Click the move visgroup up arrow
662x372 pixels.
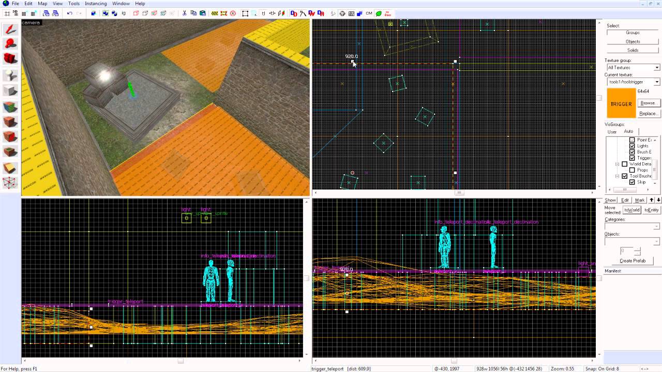coord(652,200)
